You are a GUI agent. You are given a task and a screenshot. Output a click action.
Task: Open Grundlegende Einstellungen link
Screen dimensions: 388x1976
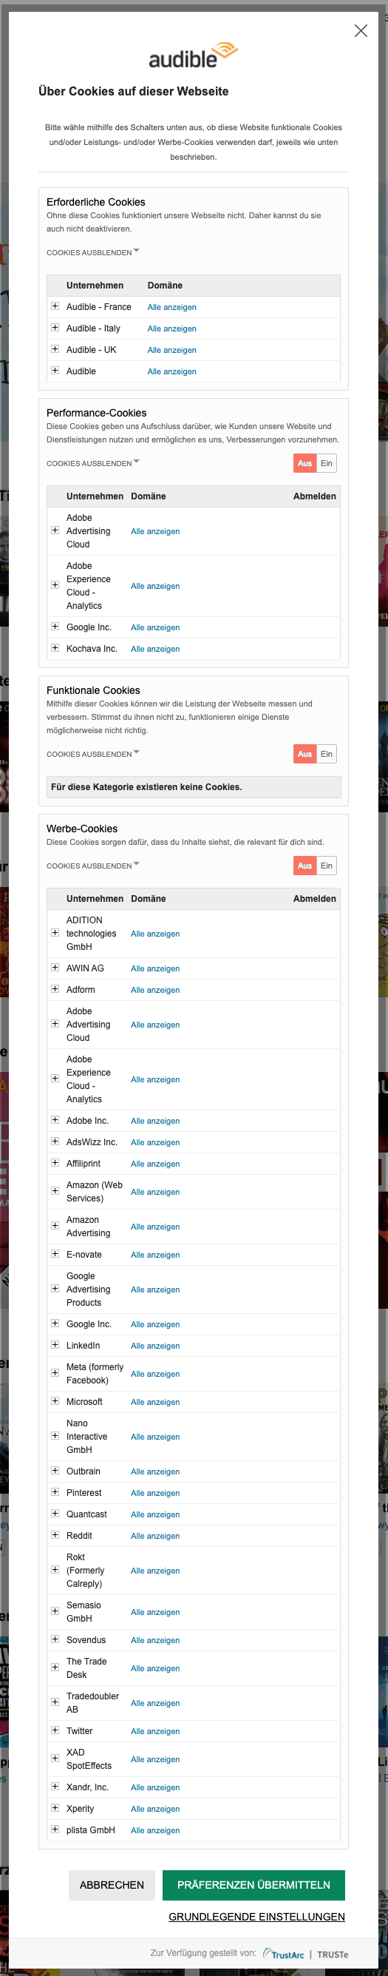(257, 1916)
